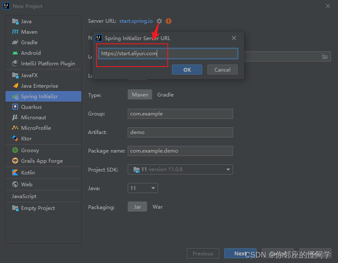The height and width of the screenshot is (263, 338).
Task: Click the server URL text field
Action: tap(168, 54)
